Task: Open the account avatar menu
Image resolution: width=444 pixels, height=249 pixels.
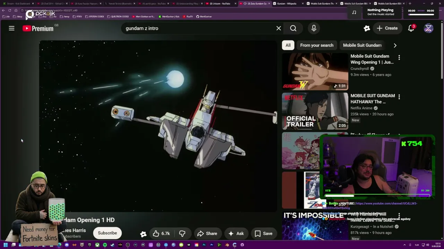Action: [428, 28]
